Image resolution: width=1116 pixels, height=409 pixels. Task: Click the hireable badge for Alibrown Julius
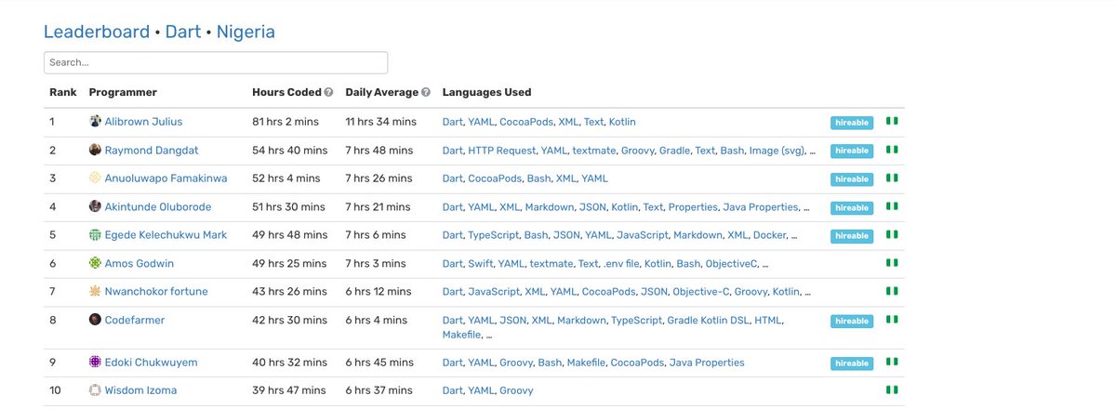point(852,123)
